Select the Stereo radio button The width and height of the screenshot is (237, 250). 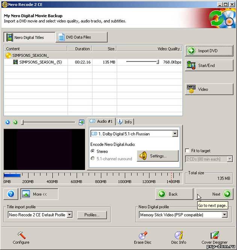click(93, 151)
